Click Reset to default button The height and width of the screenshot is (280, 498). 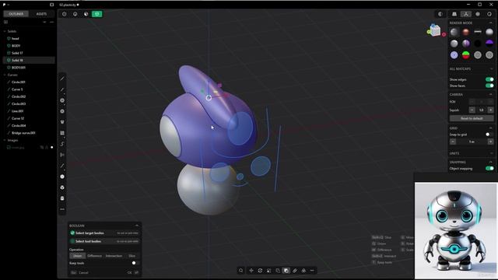[472, 118]
